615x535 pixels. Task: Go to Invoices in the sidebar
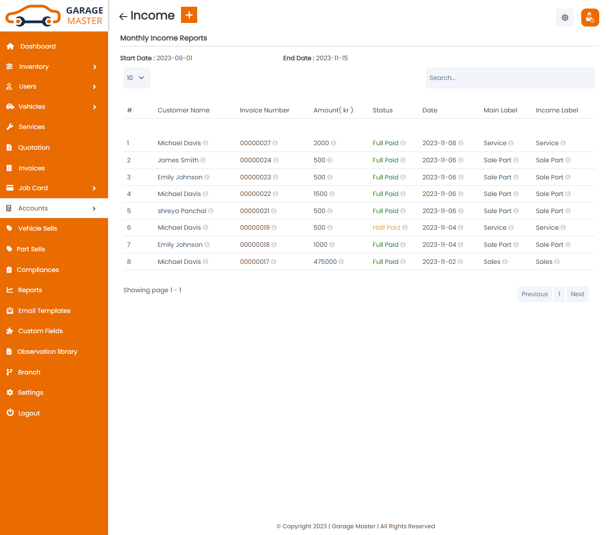pos(32,168)
